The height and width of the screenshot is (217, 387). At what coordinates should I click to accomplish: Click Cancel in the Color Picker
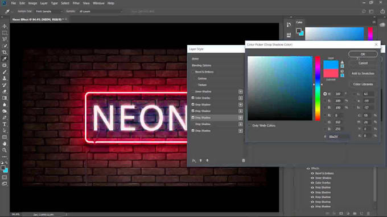363,63
